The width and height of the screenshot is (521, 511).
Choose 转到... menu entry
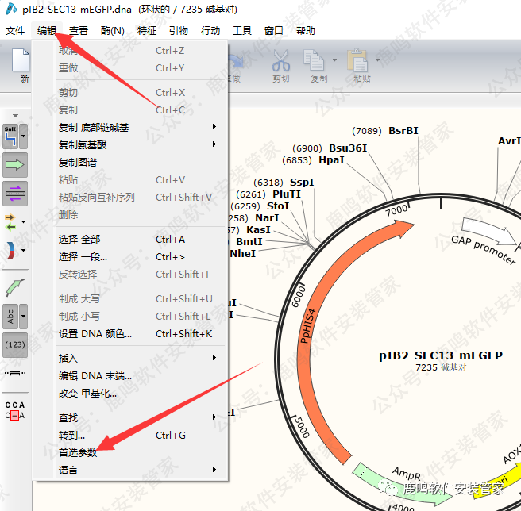click(x=72, y=435)
